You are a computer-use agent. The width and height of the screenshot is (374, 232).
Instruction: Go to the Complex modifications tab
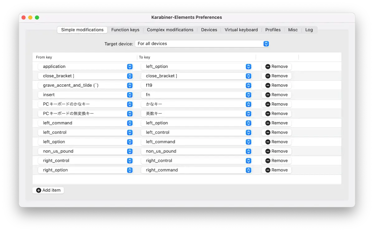pyautogui.click(x=170, y=30)
